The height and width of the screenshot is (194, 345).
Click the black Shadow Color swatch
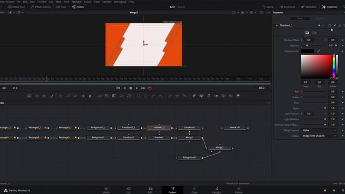[307, 51]
